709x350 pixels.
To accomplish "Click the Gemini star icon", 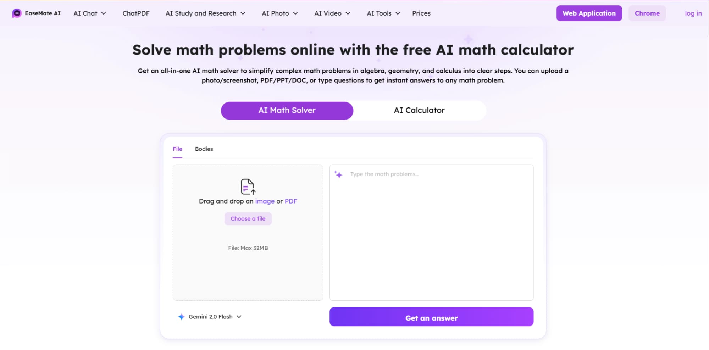I will (x=181, y=317).
